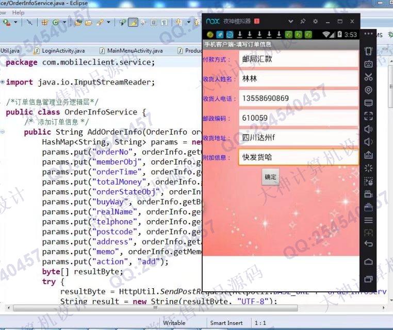The width and height of the screenshot is (393, 330).
Task: Click the Android Wi-Fi status icon
Action: point(326,35)
